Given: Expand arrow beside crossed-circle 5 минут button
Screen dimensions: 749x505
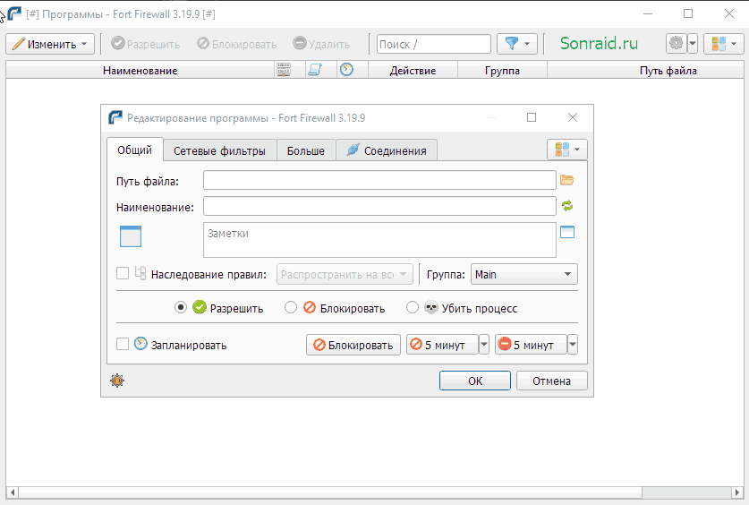Looking at the screenshot, I should point(484,345).
